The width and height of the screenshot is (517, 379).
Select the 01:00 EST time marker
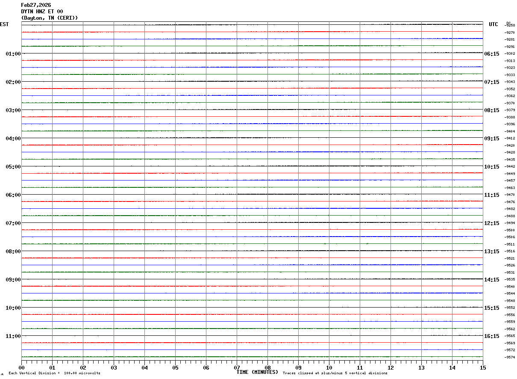(13, 53)
